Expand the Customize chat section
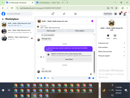130x98 pixels. pos(112,43)
